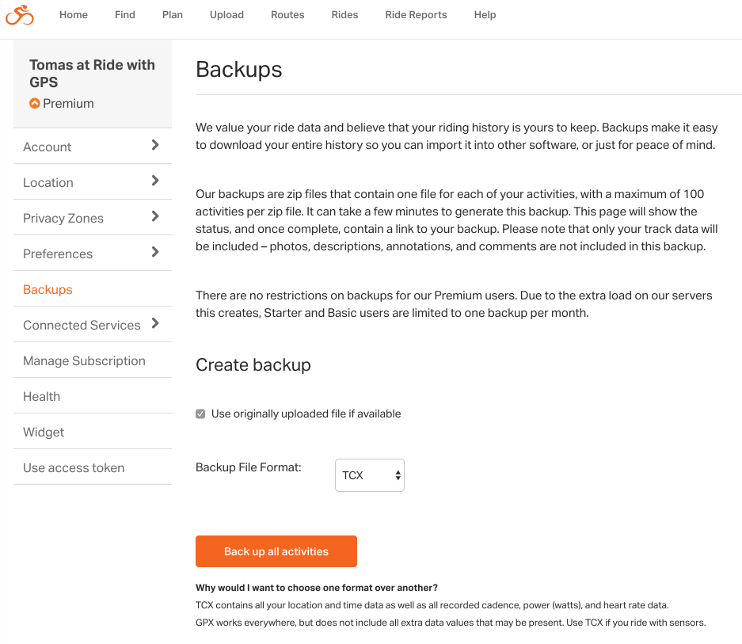The height and width of the screenshot is (644, 742).
Task: Click the line beginning GPX works everywhere
Action: (x=451, y=623)
